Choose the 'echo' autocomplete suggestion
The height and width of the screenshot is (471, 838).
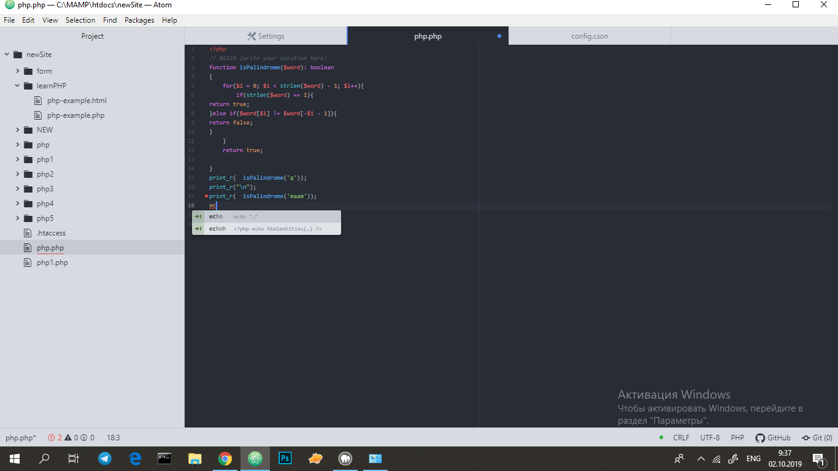click(266, 216)
